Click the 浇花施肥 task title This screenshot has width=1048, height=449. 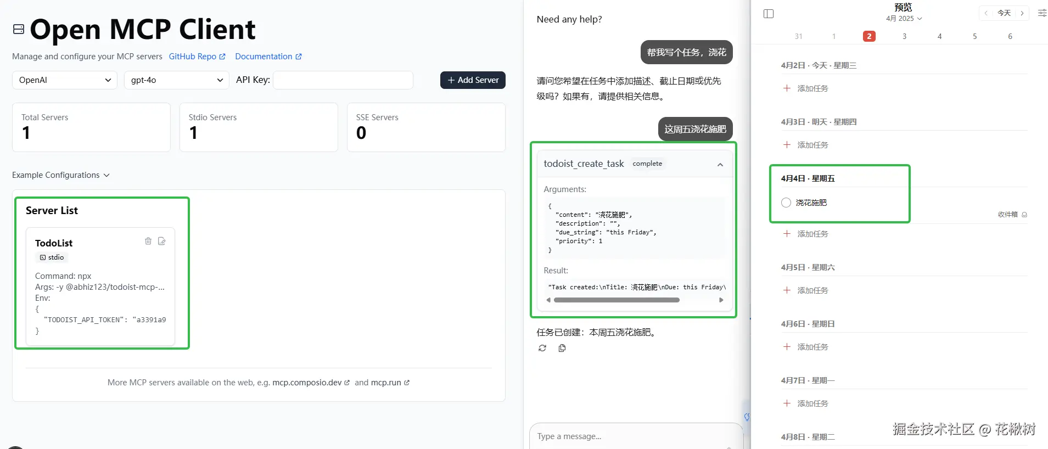(x=811, y=203)
